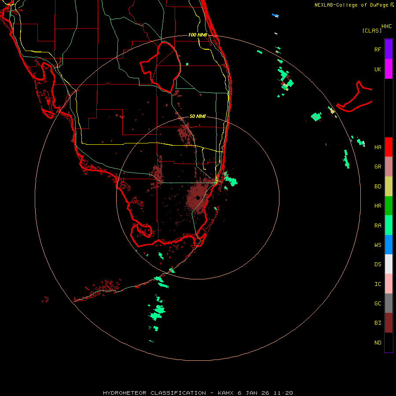Click the purple RF color swatch

(389, 49)
